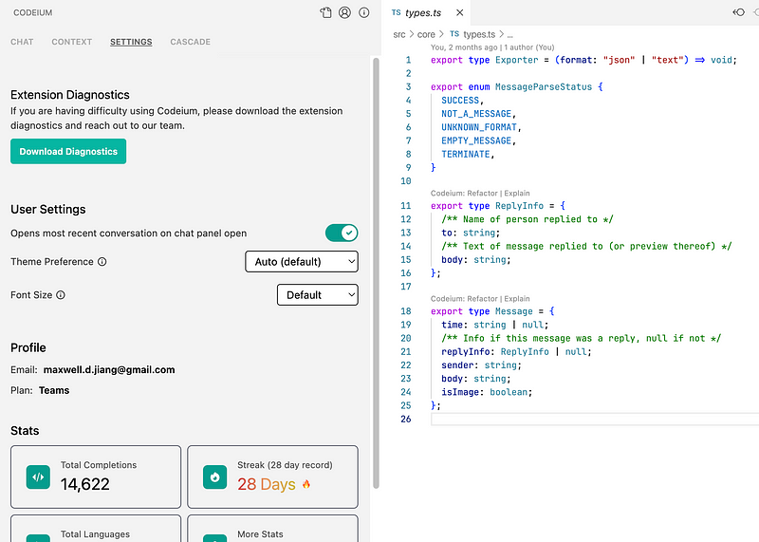
Task: Switch to the CONTEXT tab
Action: pyautogui.click(x=72, y=42)
